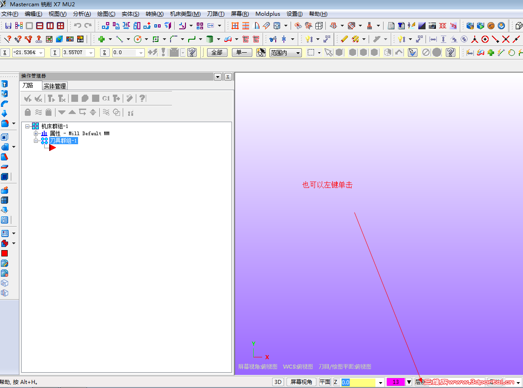
Task: Click the Analyze entity question-mark line icon
Action: pos(7,39)
